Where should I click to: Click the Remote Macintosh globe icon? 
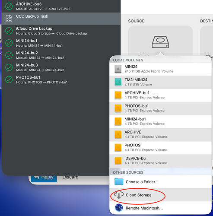(119, 208)
